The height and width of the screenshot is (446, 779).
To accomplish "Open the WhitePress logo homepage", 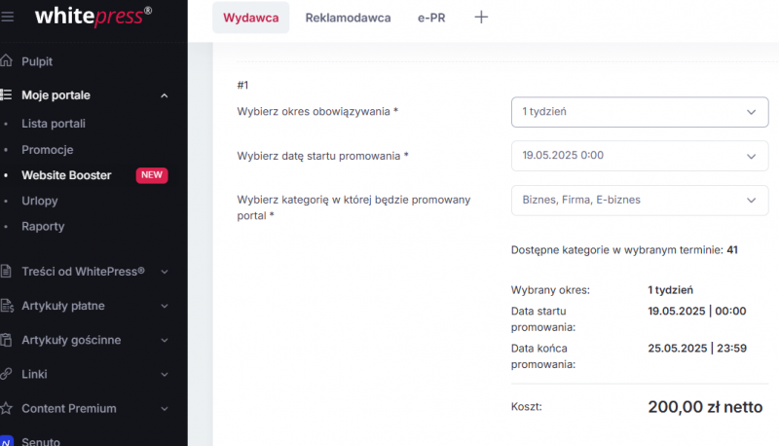I will [93, 16].
